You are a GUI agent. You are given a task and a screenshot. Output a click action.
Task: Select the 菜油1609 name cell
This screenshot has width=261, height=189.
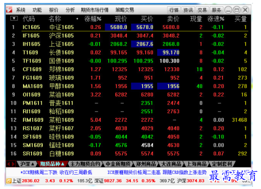(x=62, y=95)
